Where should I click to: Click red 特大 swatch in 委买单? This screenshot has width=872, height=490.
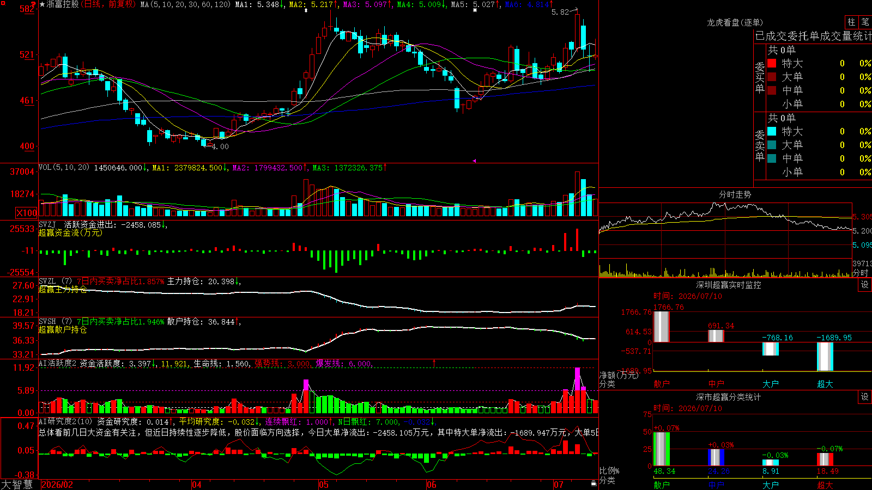(x=772, y=63)
